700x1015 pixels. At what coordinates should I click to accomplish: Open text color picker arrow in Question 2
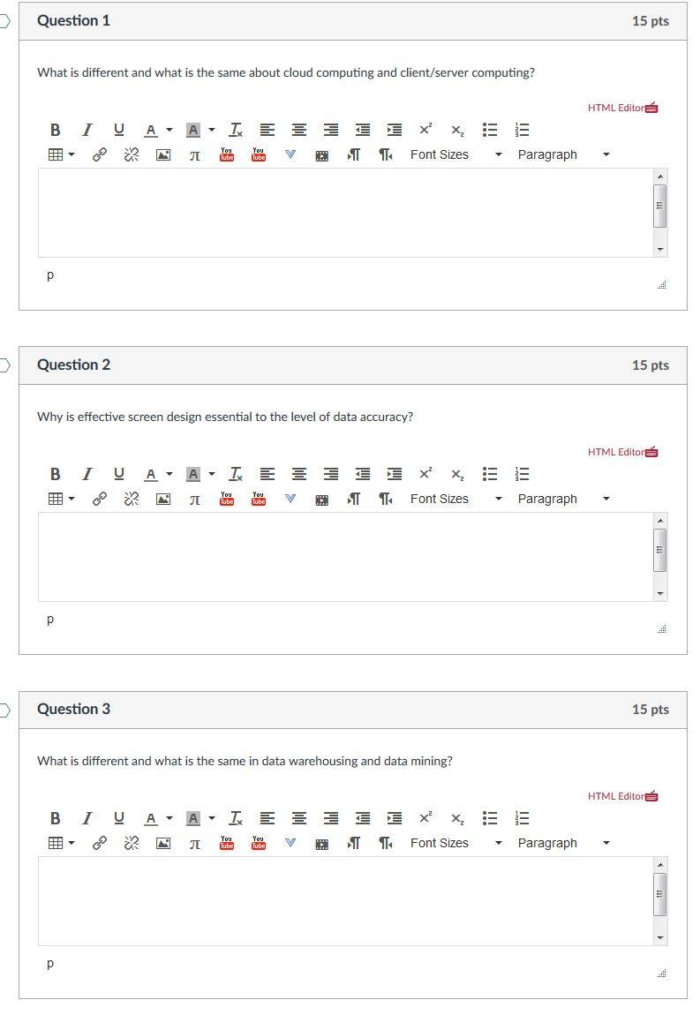click(x=169, y=475)
